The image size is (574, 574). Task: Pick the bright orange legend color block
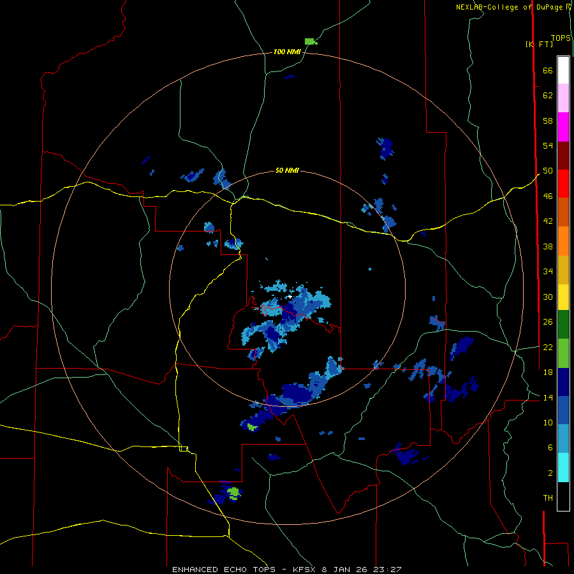coord(563,241)
